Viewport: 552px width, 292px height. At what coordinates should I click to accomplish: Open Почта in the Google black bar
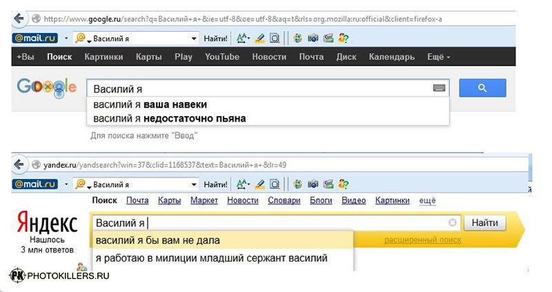tap(311, 57)
